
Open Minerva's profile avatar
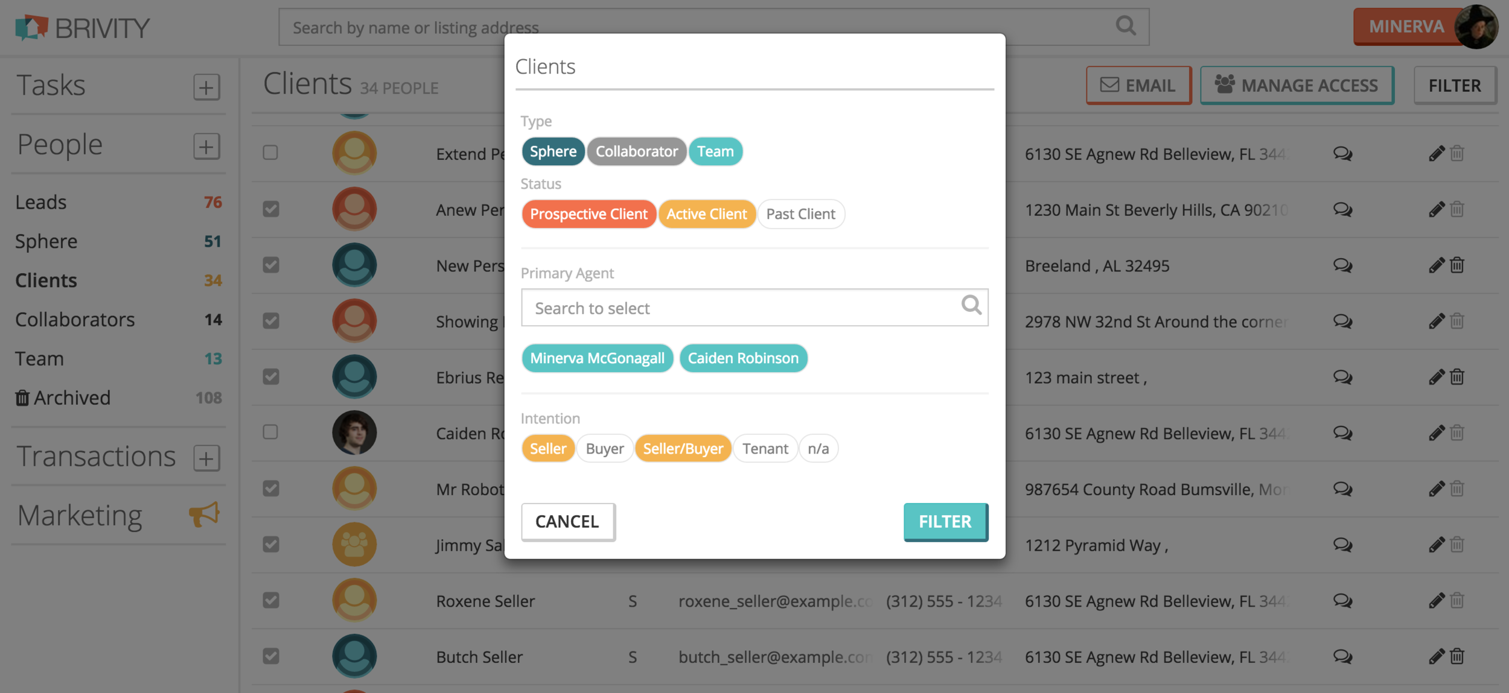point(1475,27)
